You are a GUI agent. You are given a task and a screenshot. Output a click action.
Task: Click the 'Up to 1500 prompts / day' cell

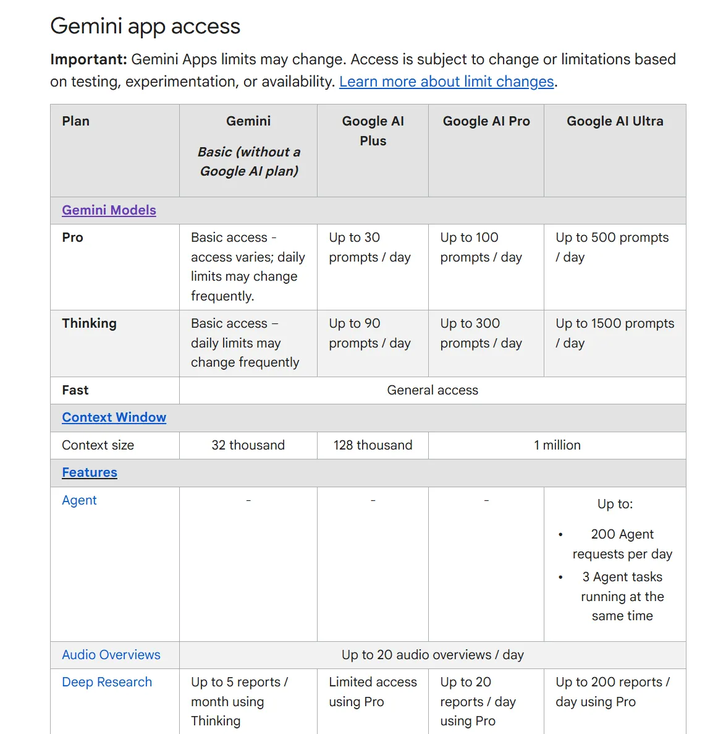point(615,333)
